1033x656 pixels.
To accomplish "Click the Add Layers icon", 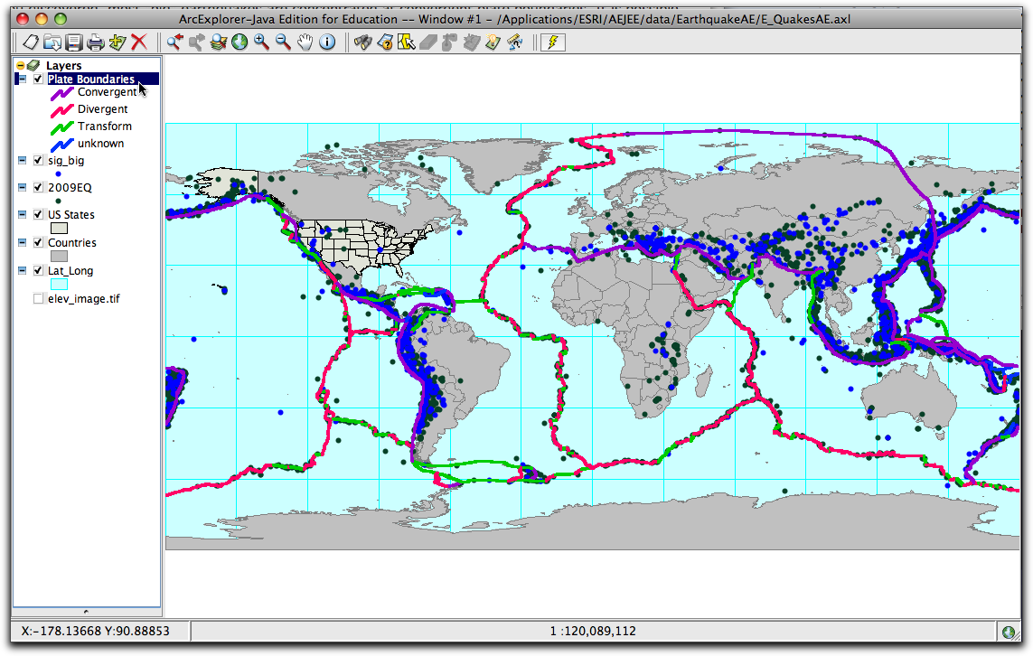I will coord(116,42).
